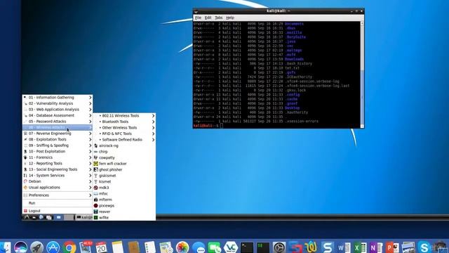Select 07 - Reverse Engineering menu entry
This screenshot has width=449, height=253.
[x=58, y=134]
